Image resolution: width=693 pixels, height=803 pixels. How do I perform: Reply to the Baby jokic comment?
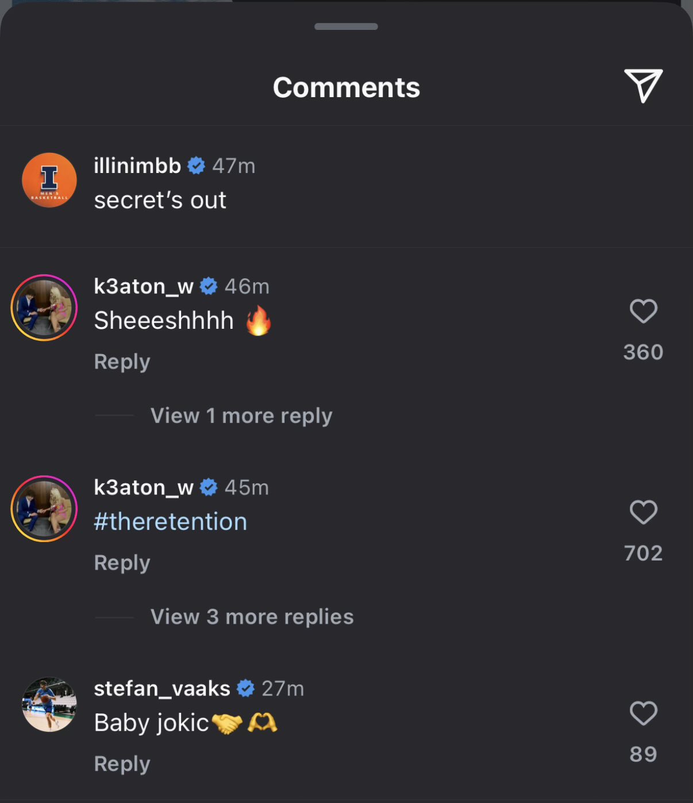tap(122, 764)
